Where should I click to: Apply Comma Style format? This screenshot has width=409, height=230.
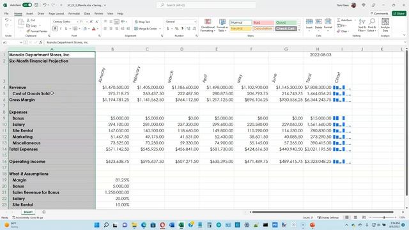[x=182, y=28]
